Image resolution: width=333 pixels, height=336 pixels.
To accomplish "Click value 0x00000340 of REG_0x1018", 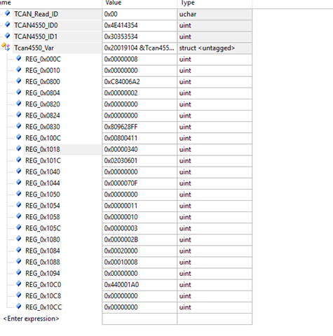I will pos(121,150).
